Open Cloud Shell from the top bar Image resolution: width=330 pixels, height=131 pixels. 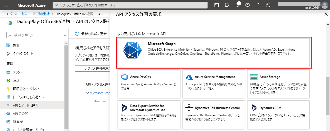pyautogui.click(x=217, y=5)
